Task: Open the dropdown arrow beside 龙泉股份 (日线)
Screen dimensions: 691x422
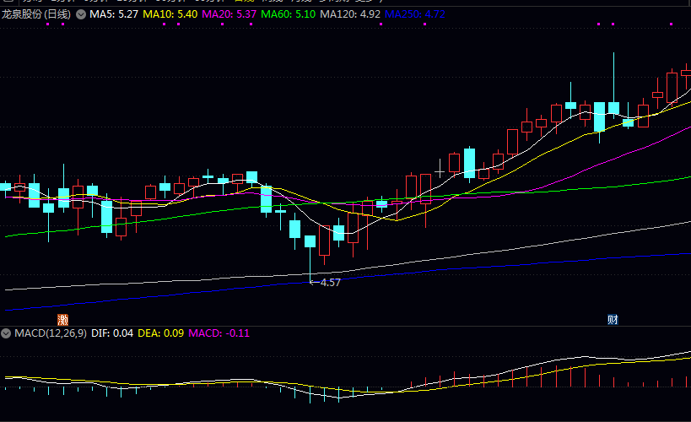Action: [81, 14]
